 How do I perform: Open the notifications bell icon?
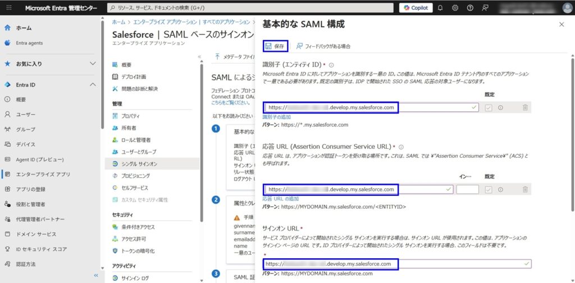[x=440, y=8]
